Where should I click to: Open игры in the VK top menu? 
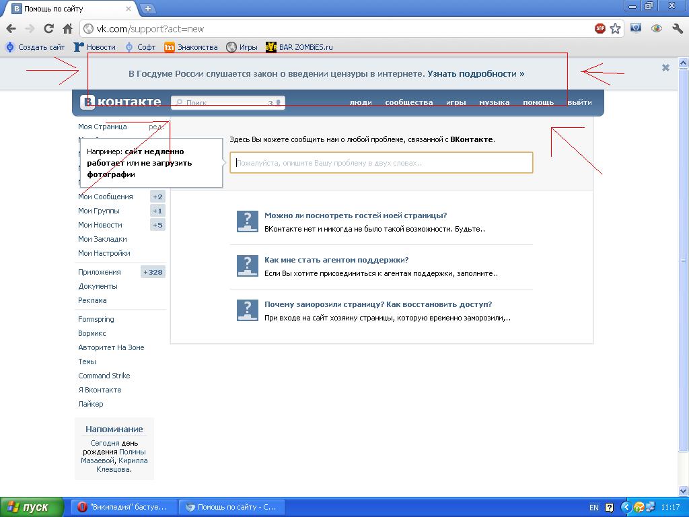[x=456, y=102]
